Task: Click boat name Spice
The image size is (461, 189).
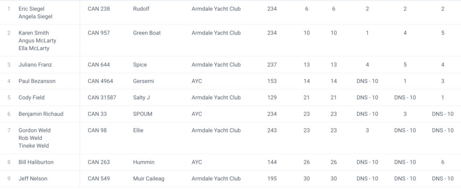Action: [x=140, y=65]
